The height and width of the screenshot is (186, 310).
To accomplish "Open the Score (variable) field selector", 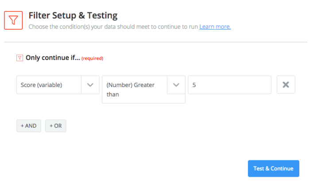I will (x=58, y=85).
